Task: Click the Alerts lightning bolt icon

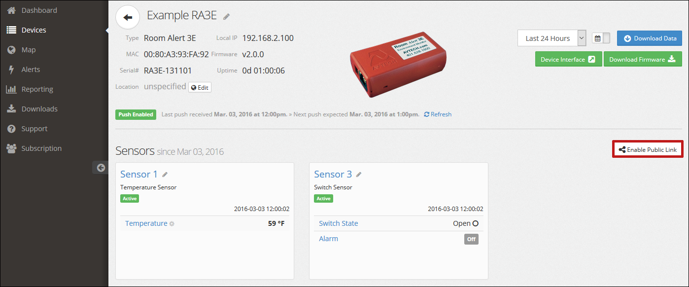Action: coord(11,69)
